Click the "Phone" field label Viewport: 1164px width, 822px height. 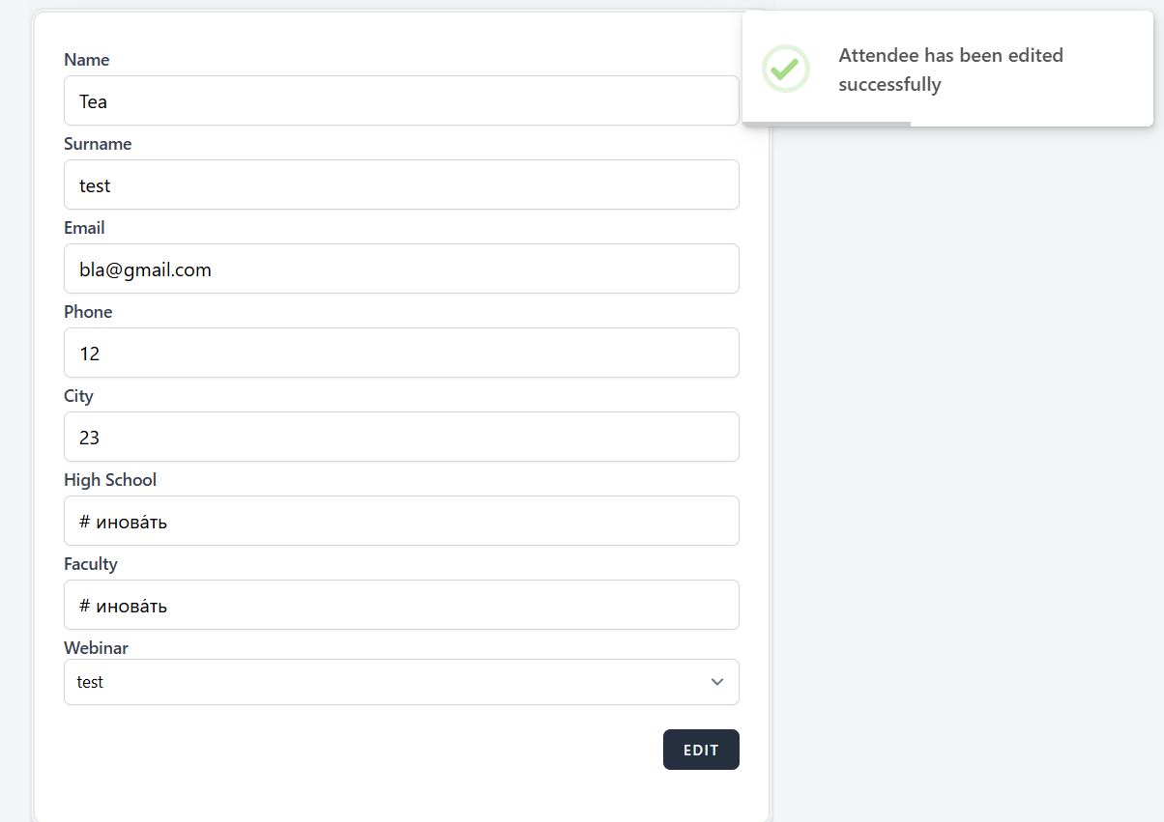tap(88, 312)
